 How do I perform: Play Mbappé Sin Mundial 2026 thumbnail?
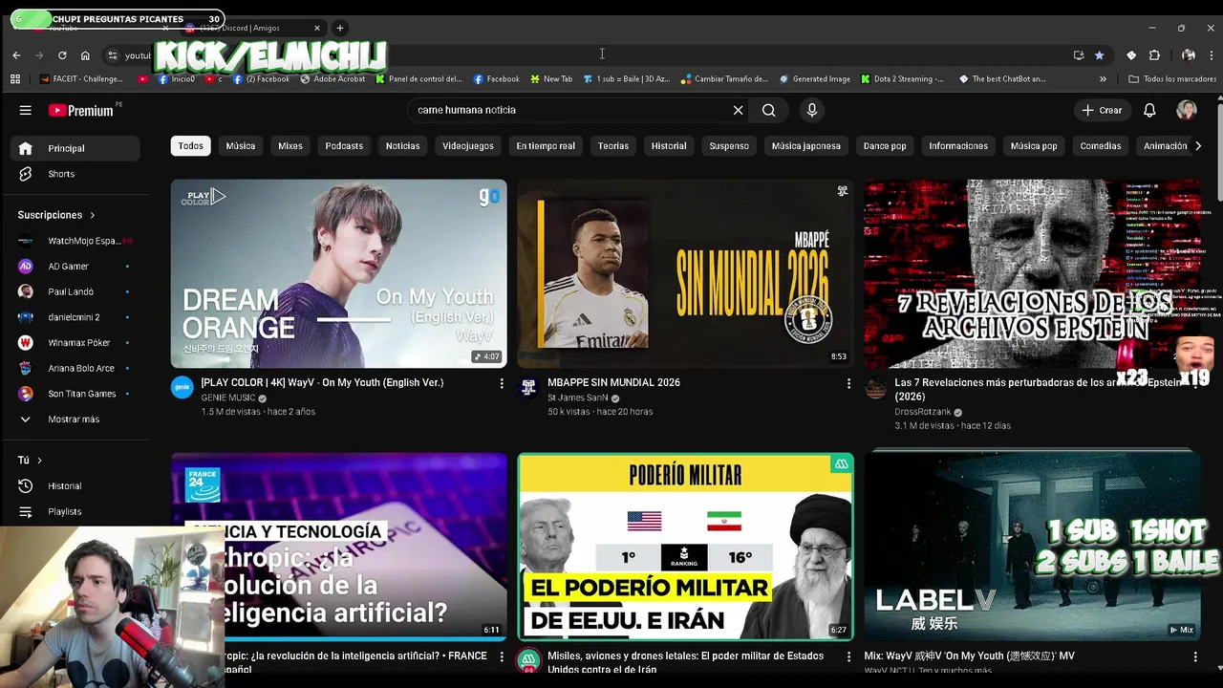(685, 273)
